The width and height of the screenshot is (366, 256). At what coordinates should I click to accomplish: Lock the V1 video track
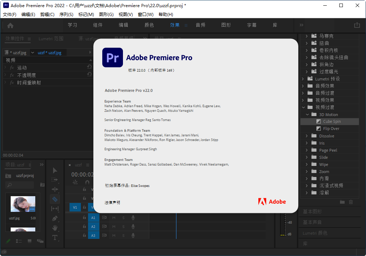[84, 207]
